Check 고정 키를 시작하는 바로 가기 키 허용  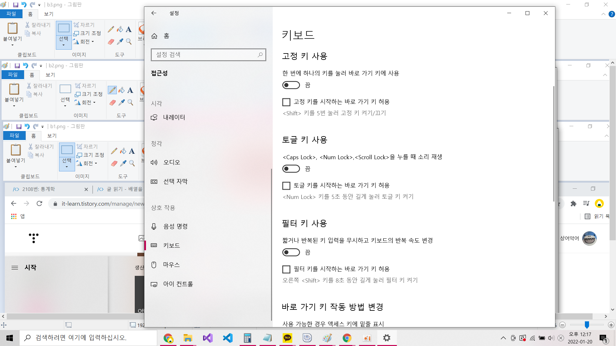pos(286,102)
